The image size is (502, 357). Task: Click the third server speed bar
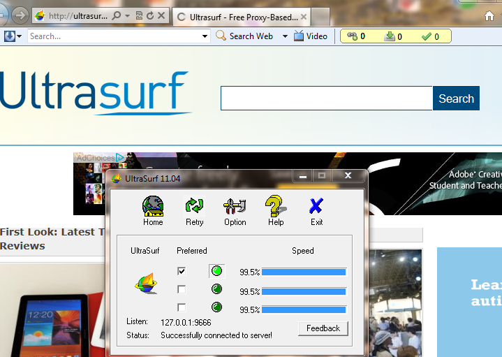point(304,309)
